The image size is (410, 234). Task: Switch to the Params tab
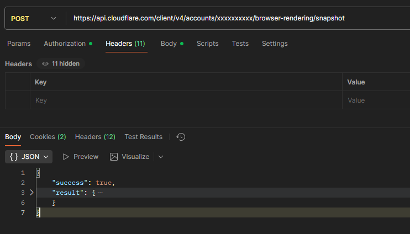[x=19, y=44]
